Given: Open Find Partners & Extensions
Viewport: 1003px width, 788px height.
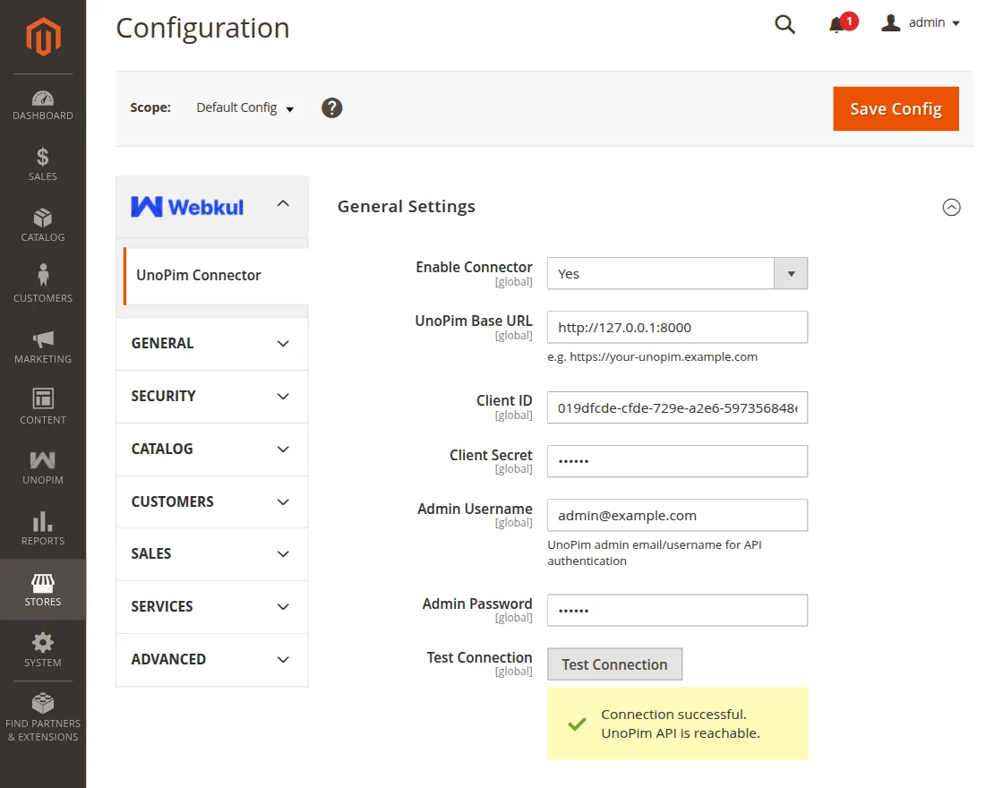Looking at the screenshot, I should pos(43,717).
